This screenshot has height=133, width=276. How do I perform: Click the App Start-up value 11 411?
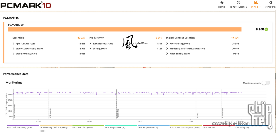(x=82, y=44)
